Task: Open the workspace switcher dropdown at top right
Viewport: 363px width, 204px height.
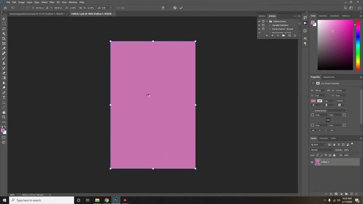Action: [352, 8]
